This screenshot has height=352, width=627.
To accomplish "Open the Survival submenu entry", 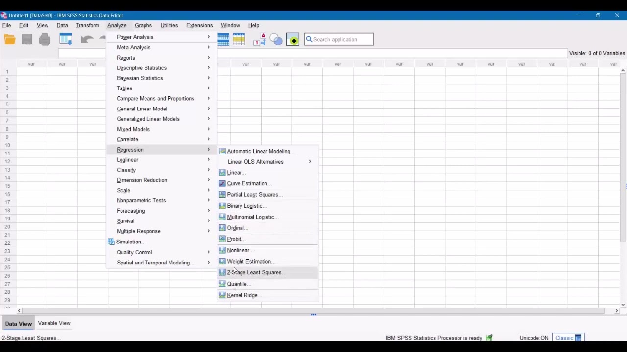I will (x=162, y=221).
